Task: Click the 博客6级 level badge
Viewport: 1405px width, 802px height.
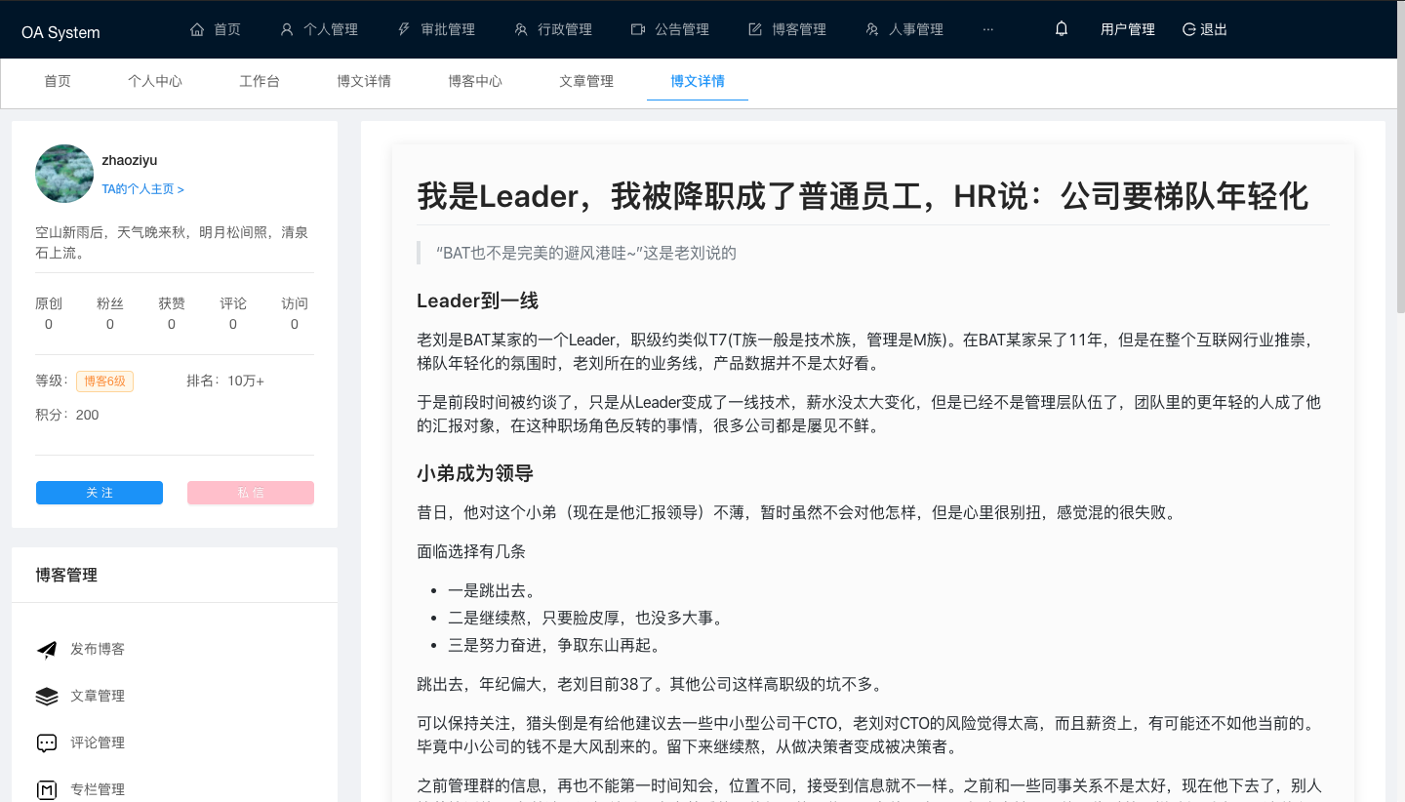Action: coord(104,381)
